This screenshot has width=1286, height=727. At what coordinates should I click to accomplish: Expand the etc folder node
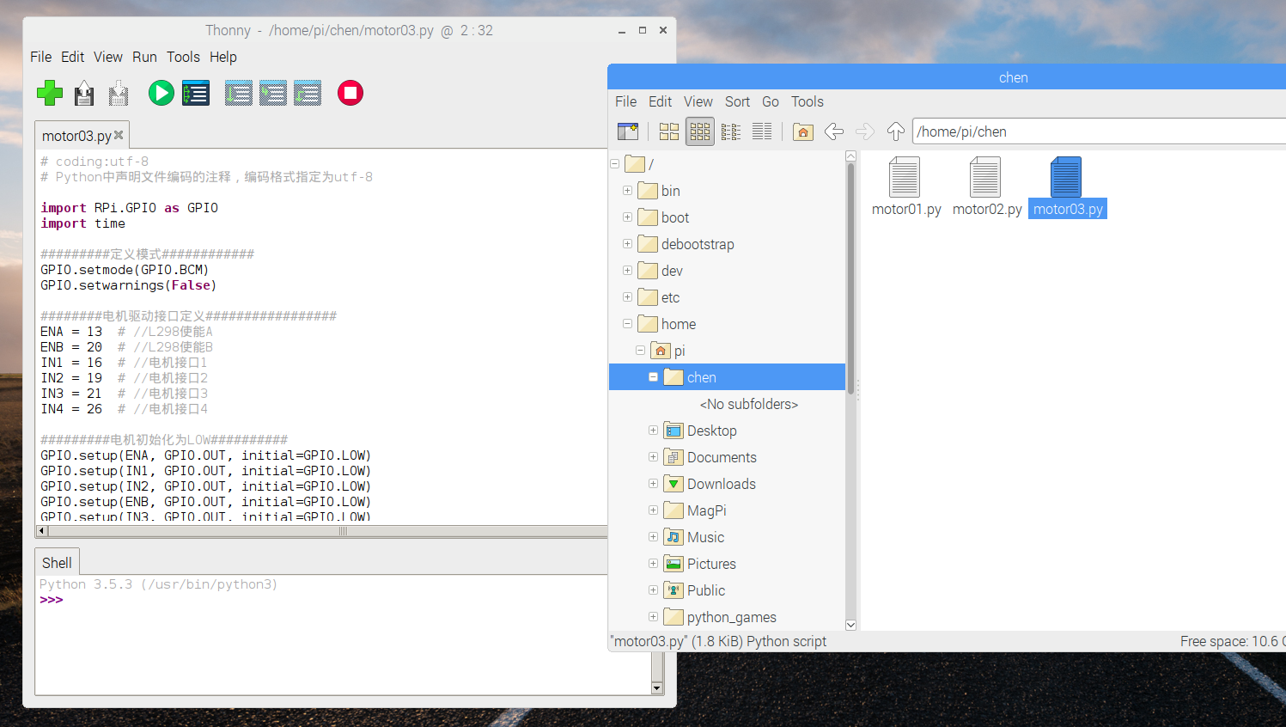627,296
